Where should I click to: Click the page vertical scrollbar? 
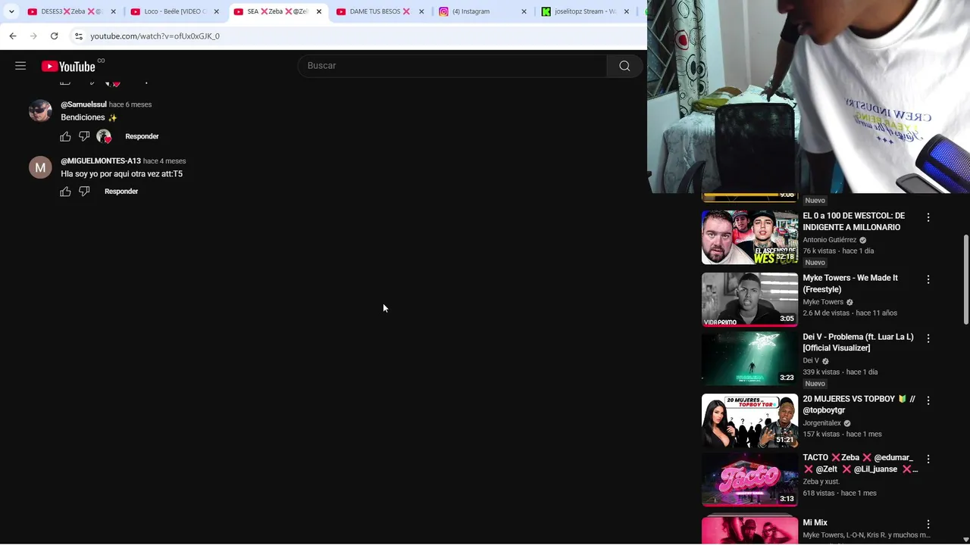point(965,279)
